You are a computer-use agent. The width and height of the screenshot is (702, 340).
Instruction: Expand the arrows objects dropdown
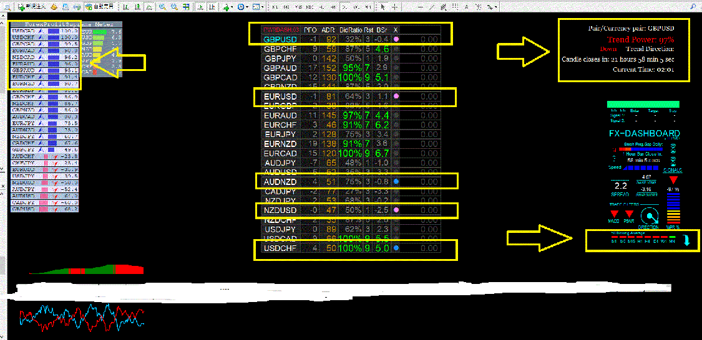pyautogui.click(x=496, y=7)
